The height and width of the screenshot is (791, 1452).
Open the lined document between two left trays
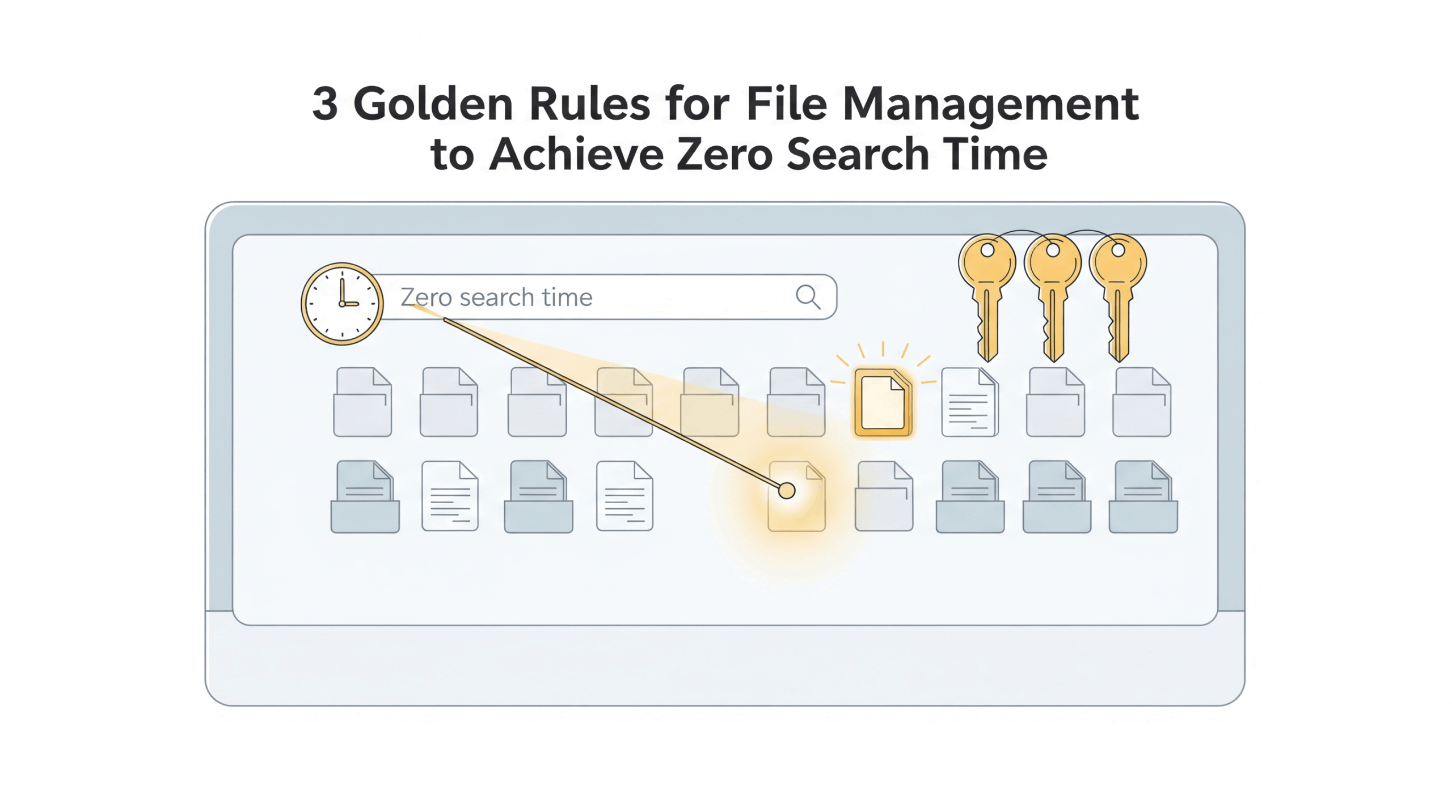pyautogui.click(x=450, y=496)
